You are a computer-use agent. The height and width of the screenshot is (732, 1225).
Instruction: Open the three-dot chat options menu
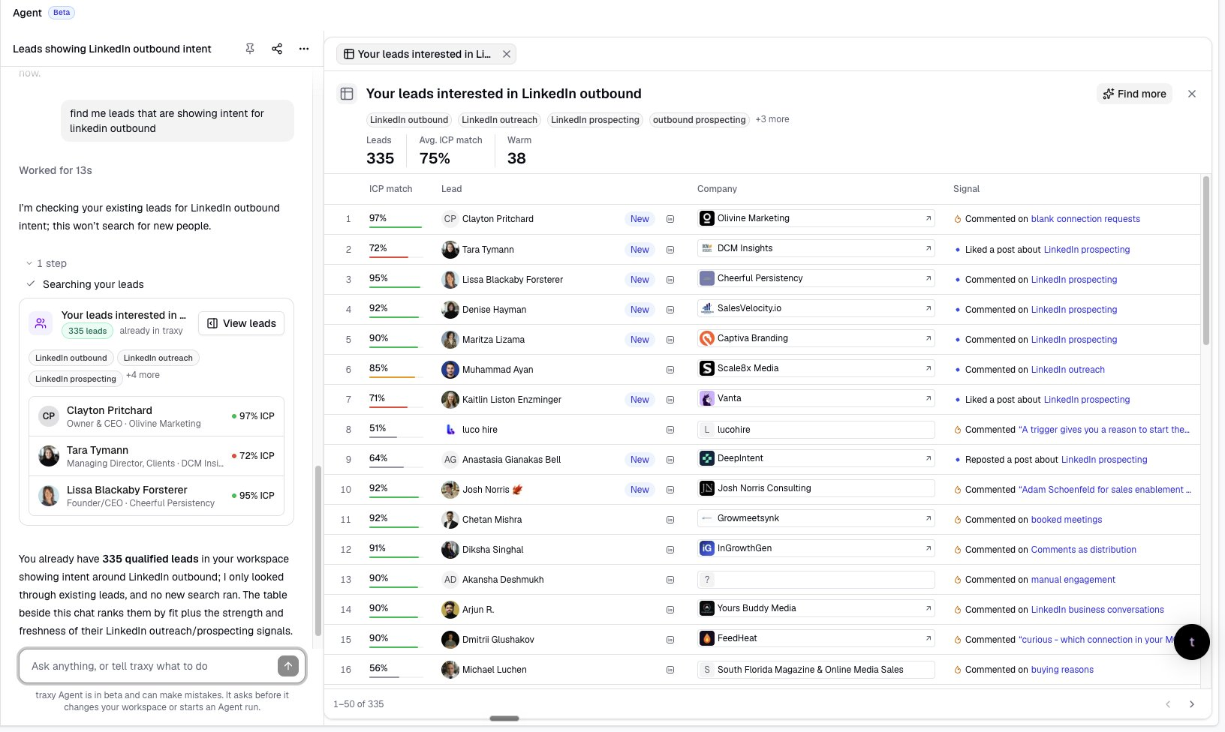coord(304,49)
